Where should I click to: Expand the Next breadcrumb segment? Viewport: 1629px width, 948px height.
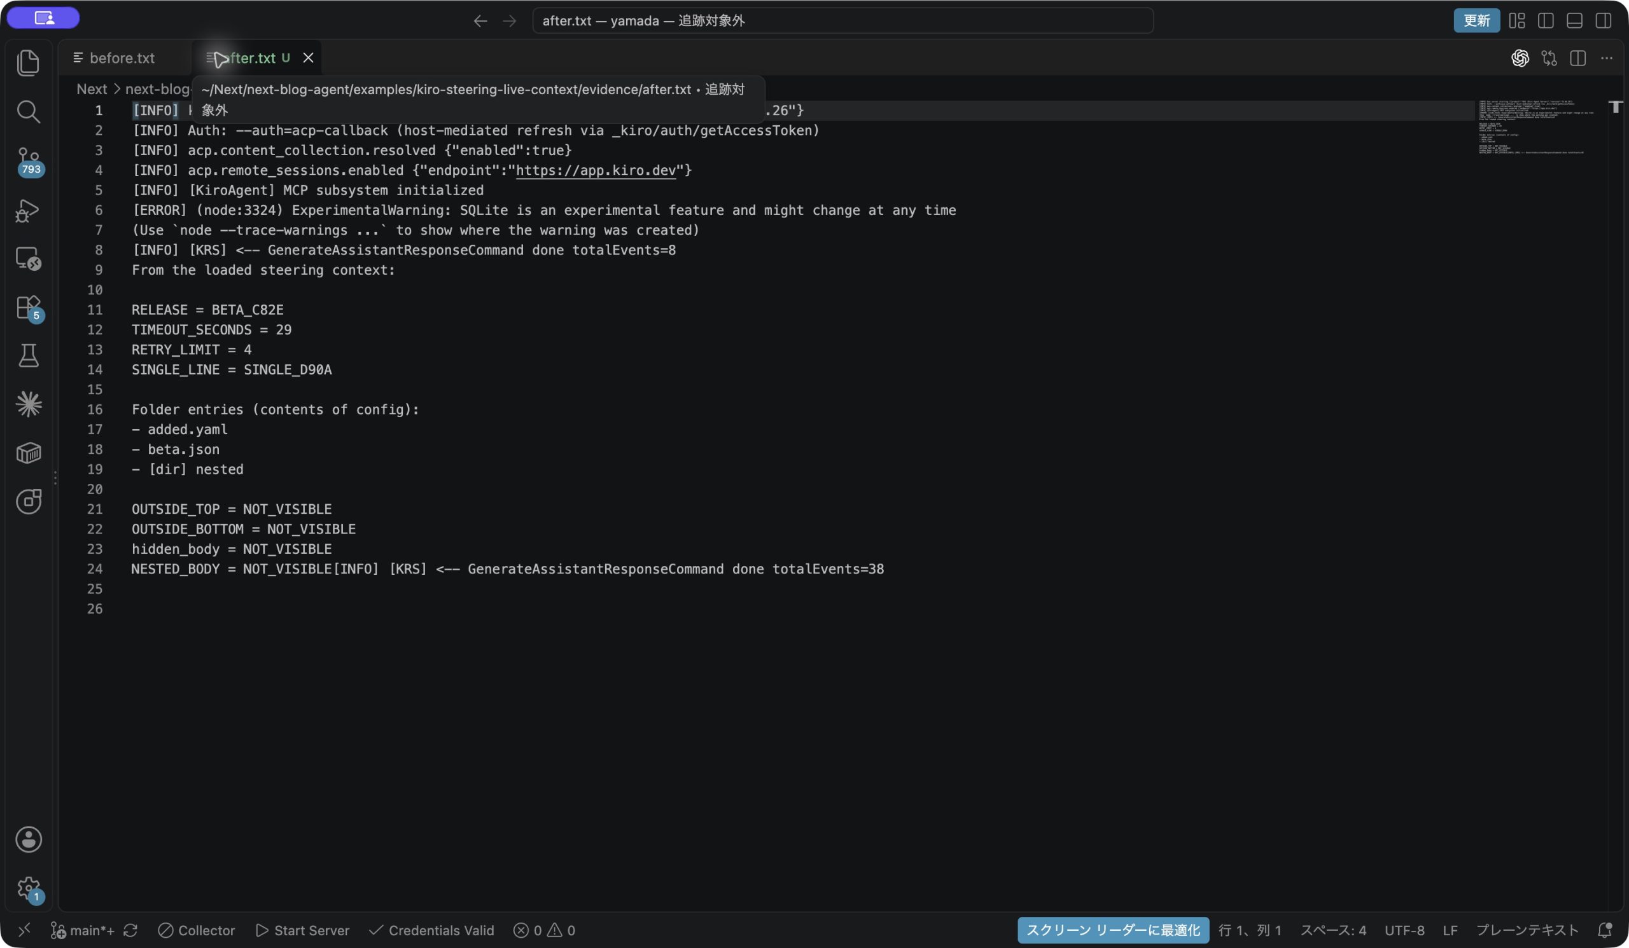(91, 89)
